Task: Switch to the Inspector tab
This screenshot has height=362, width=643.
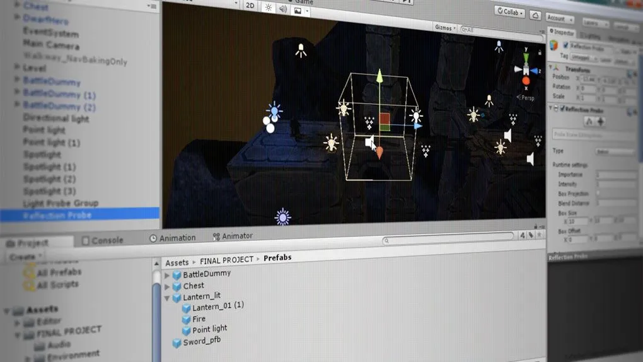Action: pos(562,32)
